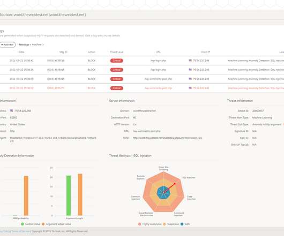
Task: Click the Machine Learning threat main type value
Action: 262,117
